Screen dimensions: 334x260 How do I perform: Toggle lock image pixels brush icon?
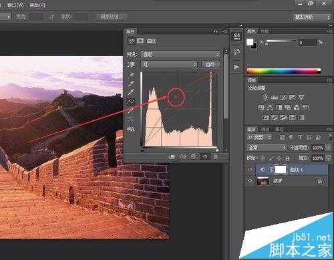tap(271, 158)
